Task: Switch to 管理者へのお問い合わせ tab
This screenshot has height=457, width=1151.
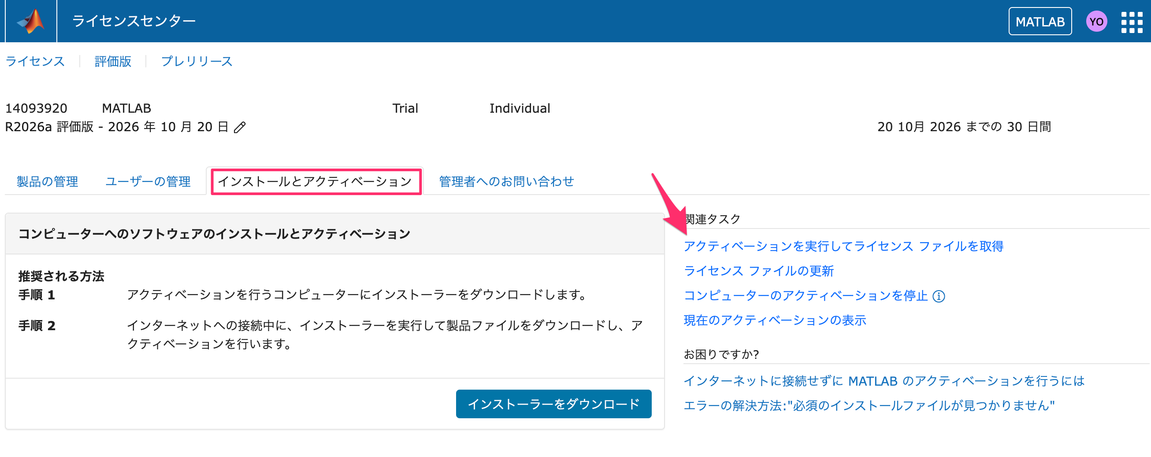Action: pyautogui.click(x=506, y=181)
